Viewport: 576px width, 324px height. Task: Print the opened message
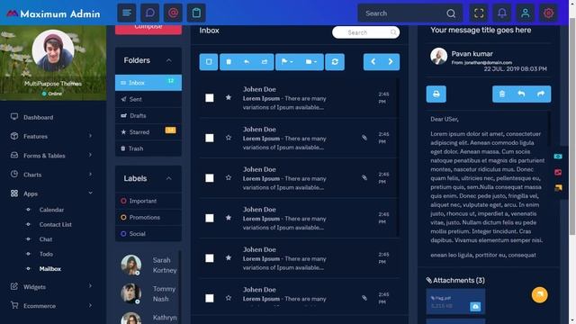(436, 94)
